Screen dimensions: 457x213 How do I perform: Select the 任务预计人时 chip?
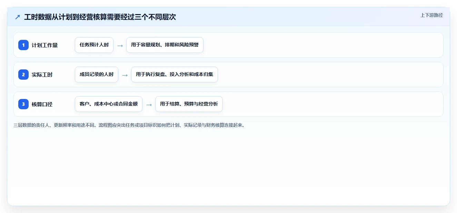pyautogui.click(x=94, y=45)
